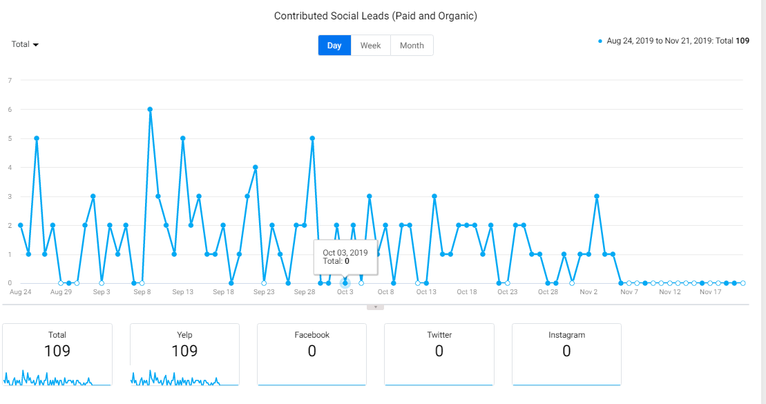
Task: Switch chart to Month view
Action: click(x=412, y=46)
